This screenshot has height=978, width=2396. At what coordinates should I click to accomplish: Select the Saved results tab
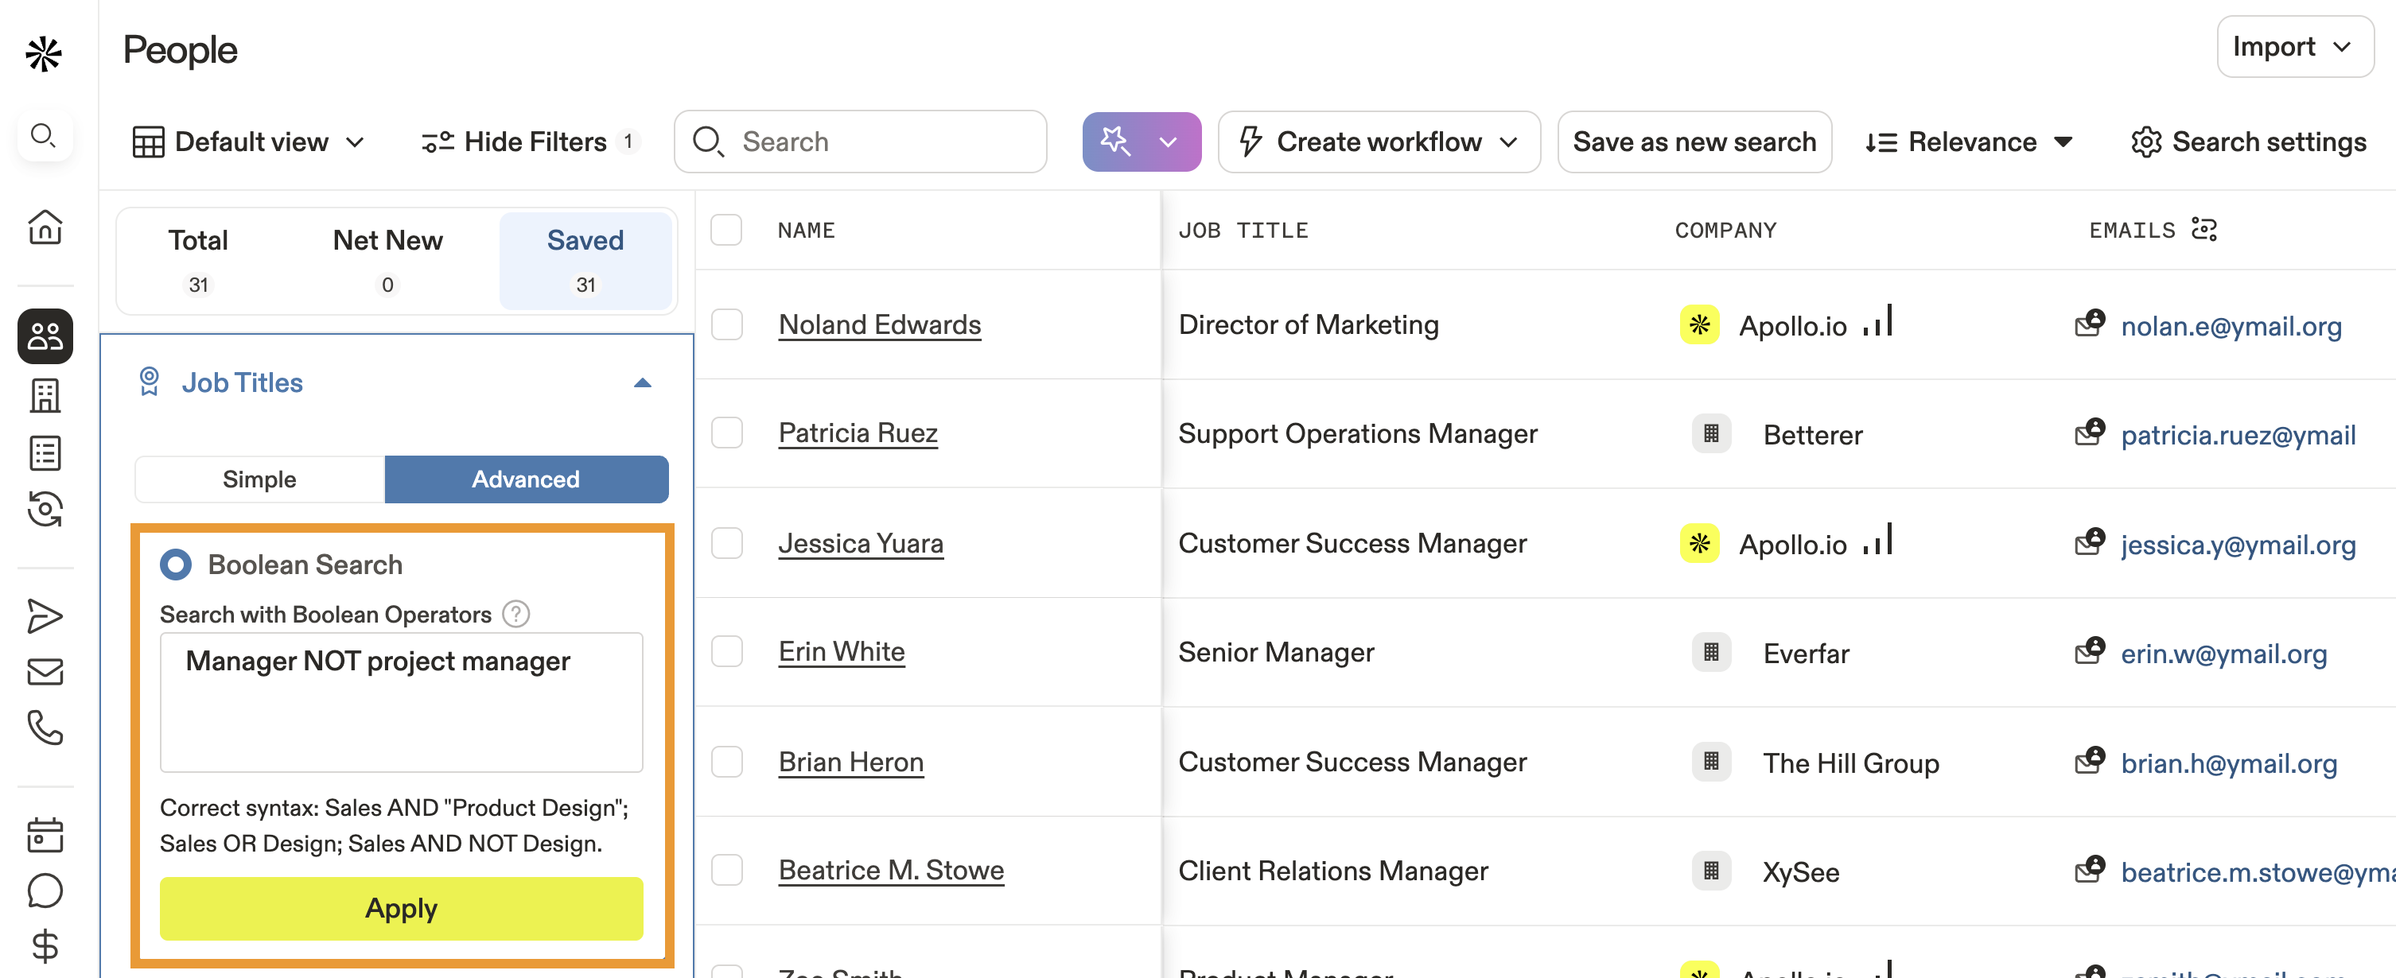(x=585, y=259)
